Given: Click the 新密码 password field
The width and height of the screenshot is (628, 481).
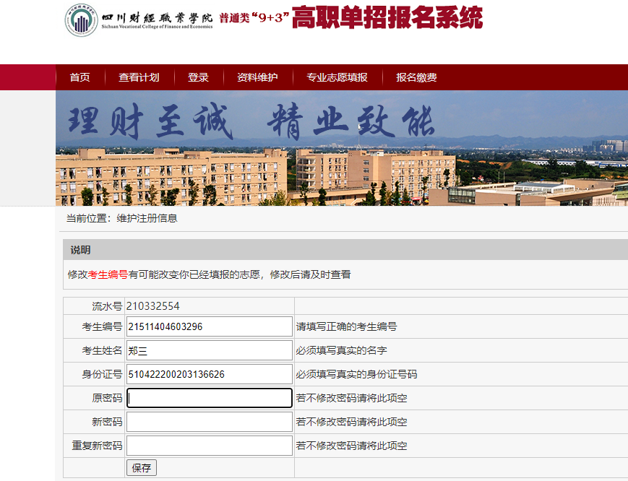Looking at the screenshot, I should (x=209, y=422).
